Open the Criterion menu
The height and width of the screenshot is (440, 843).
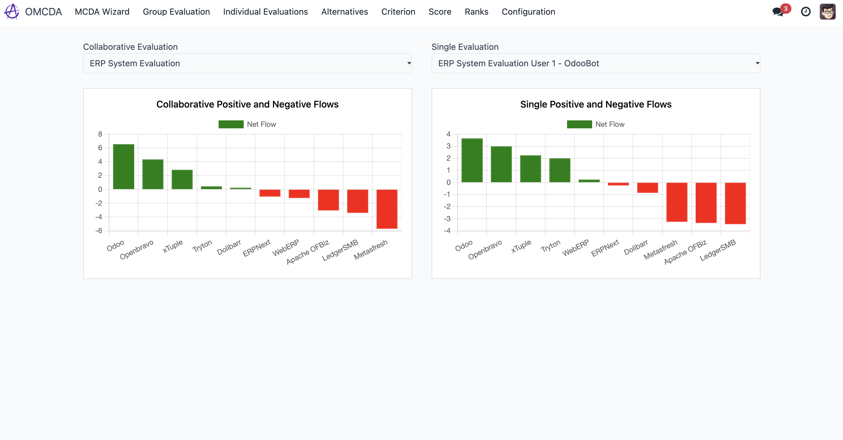(x=398, y=12)
